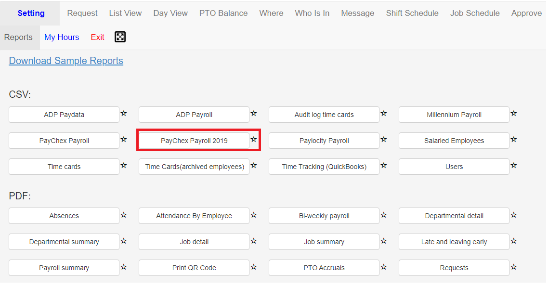548x287 pixels.
Task: Toggle the star next to Salaried Employees
Action: (x=514, y=140)
